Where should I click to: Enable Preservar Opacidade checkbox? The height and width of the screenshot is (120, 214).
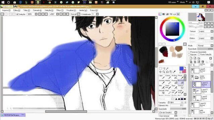189,52
